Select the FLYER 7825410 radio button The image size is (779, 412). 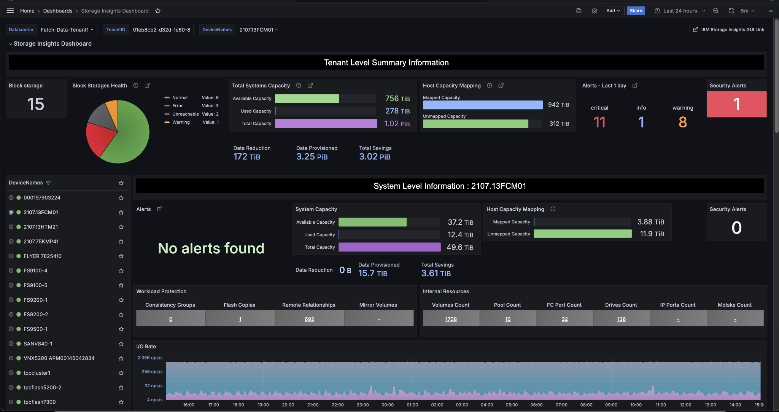(x=11, y=256)
